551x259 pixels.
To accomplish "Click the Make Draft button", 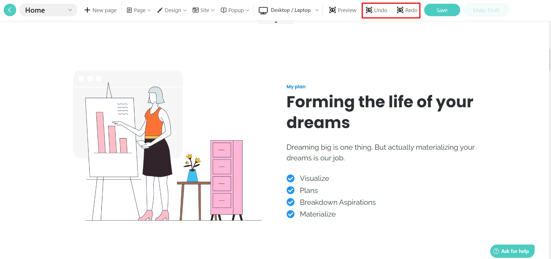I will coord(486,10).
